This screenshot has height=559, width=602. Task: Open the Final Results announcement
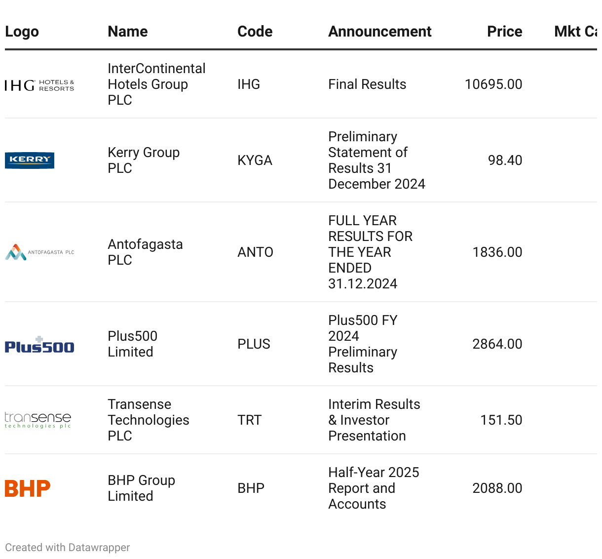pyautogui.click(x=367, y=84)
